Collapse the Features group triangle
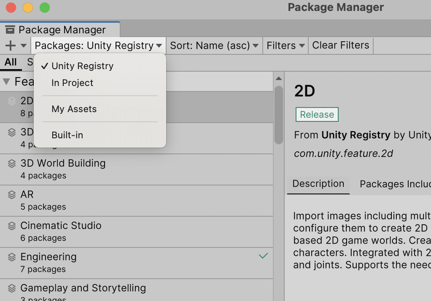This screenshot has width=431, height=301. click(6, 81)
